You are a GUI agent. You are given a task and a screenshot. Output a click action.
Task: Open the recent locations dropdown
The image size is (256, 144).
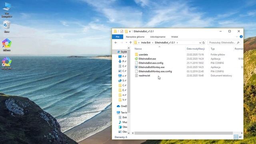[x=126, y=43]
